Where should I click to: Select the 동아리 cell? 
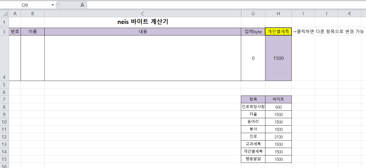253,122
